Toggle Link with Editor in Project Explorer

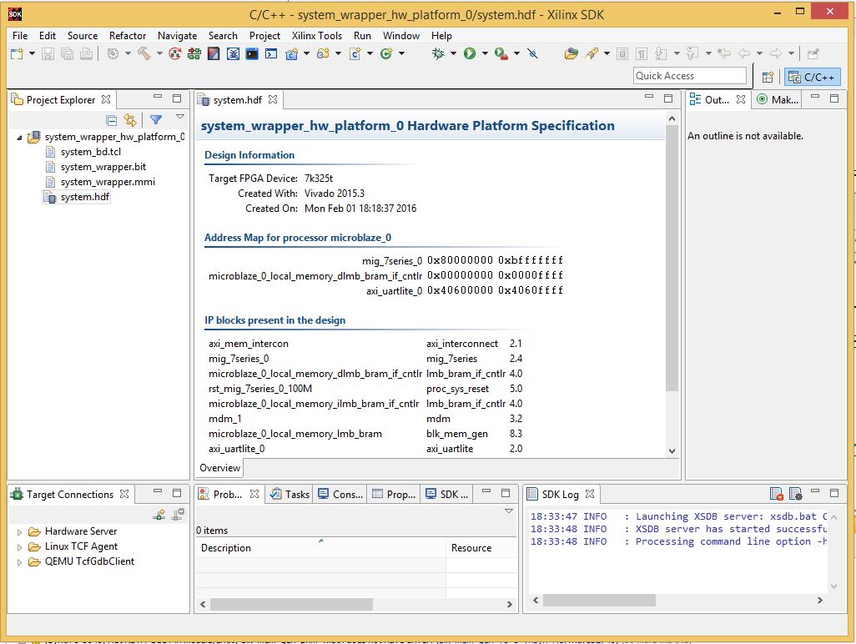pyautogui.click(x=130, y=119)
